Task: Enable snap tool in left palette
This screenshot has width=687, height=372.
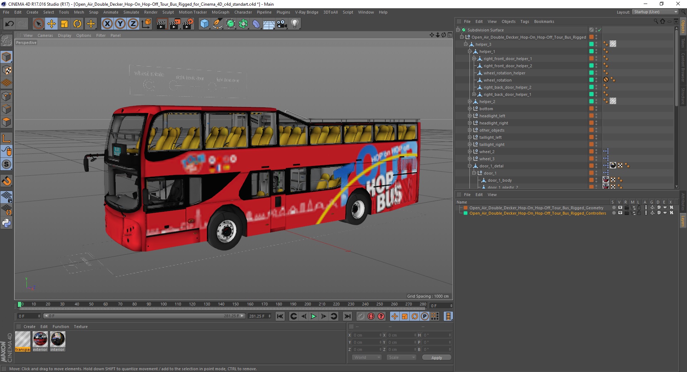Action: coord(6,181)
